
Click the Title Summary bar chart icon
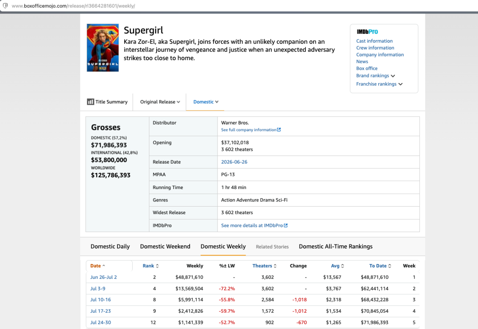click(90, 102)
